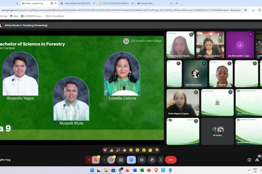Image resolution: width=262 pixels, height=174 pixels.
Task: Toggle the muted microphone button
Action: (96, 160)
